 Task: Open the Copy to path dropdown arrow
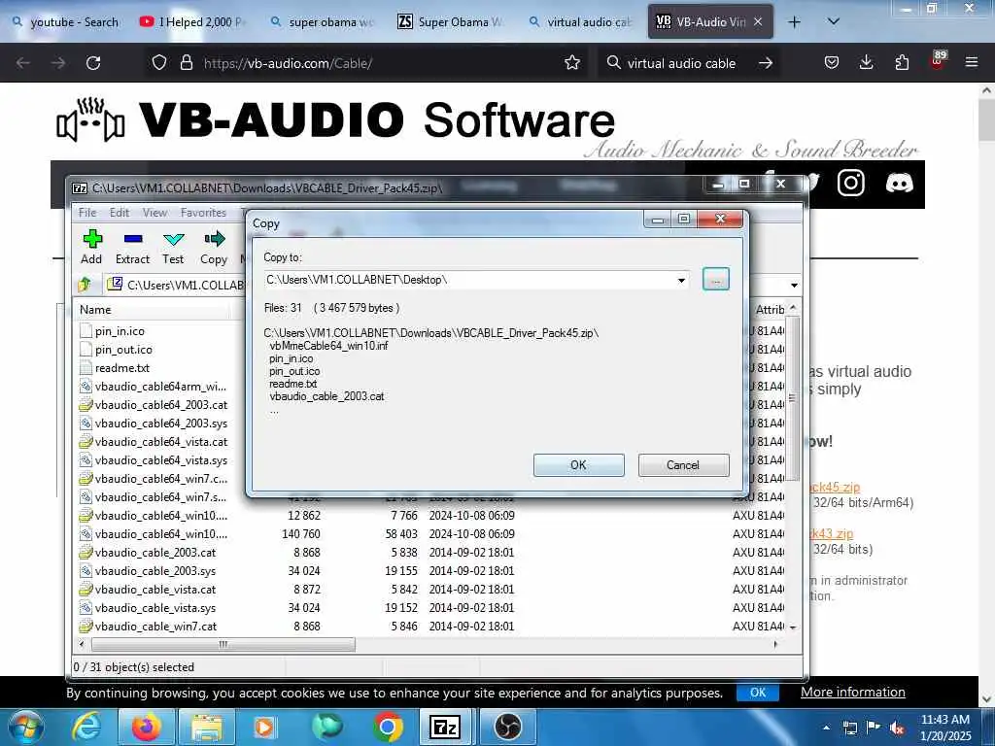[681, 280]
